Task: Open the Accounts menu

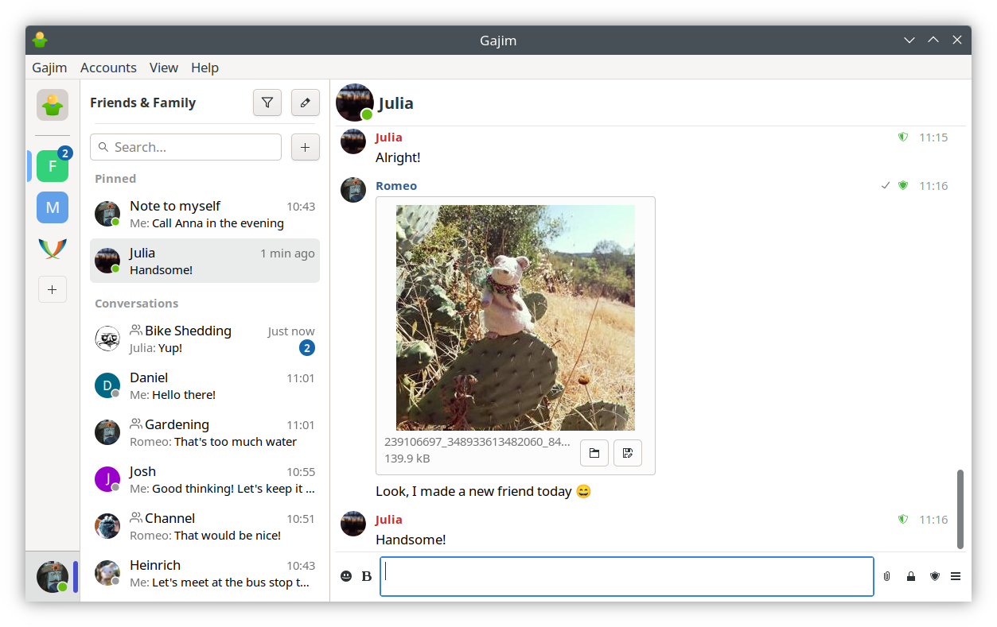Action: tap(108, 68)
